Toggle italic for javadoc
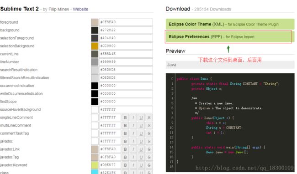297x174 pixels. pos(133,141)
